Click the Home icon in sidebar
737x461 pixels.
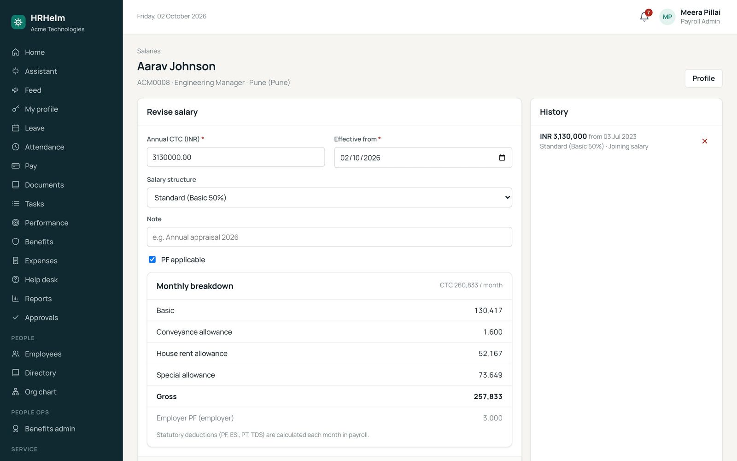[x=16, y=52]
